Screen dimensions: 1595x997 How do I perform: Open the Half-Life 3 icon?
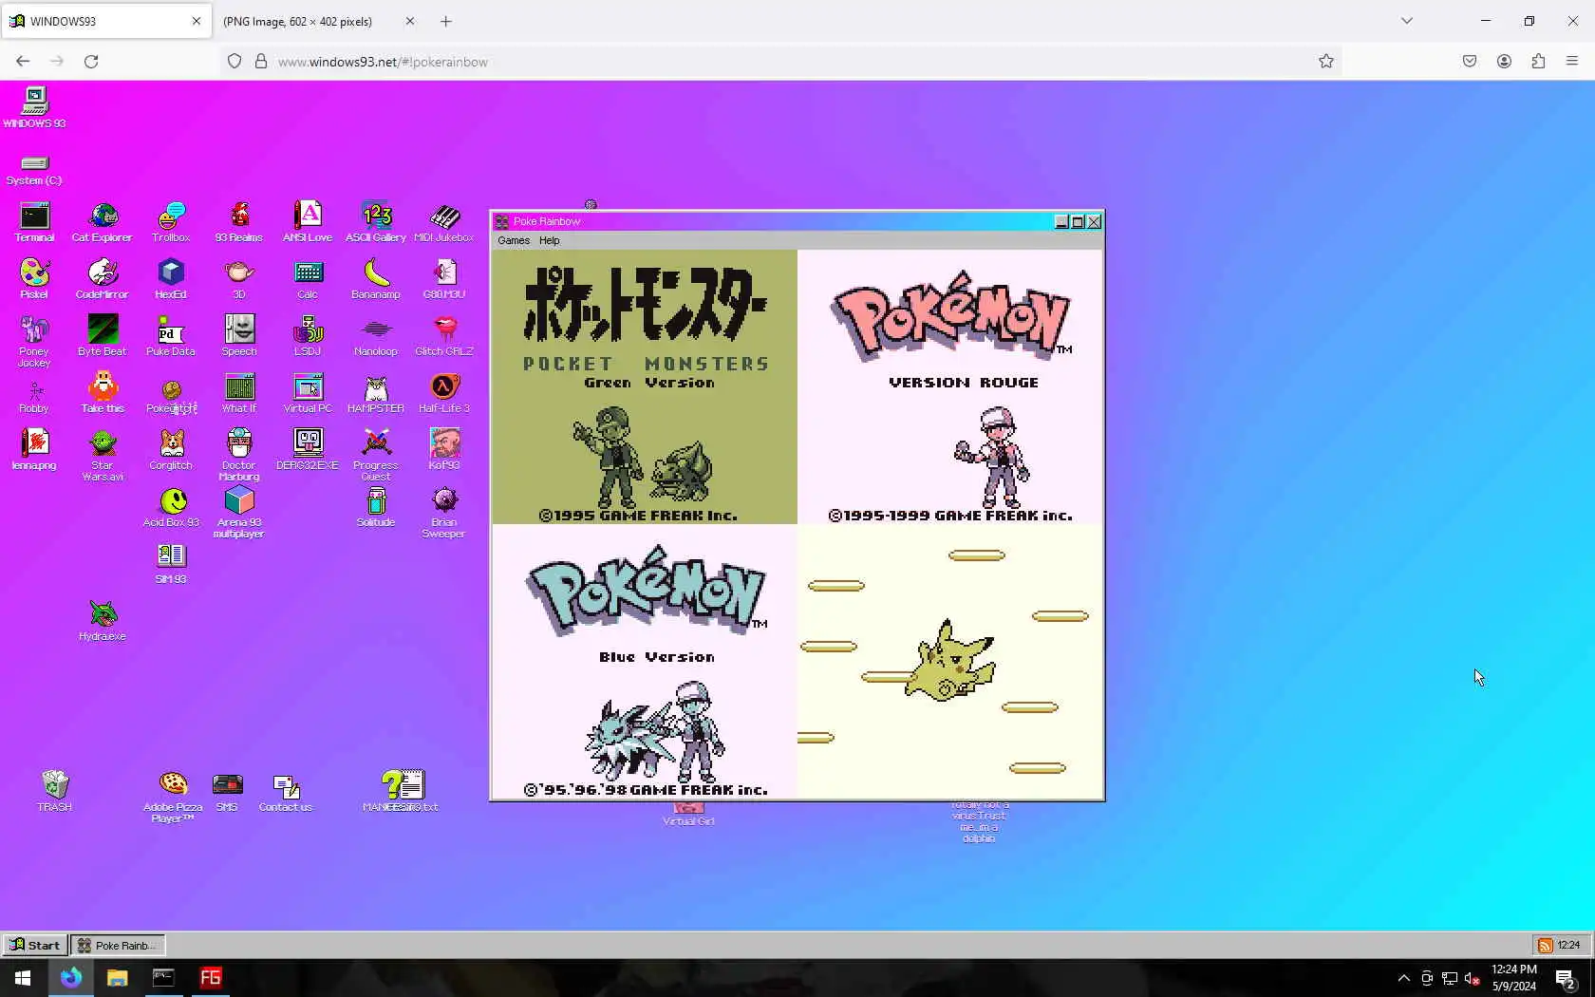click(x=444, y=393)
